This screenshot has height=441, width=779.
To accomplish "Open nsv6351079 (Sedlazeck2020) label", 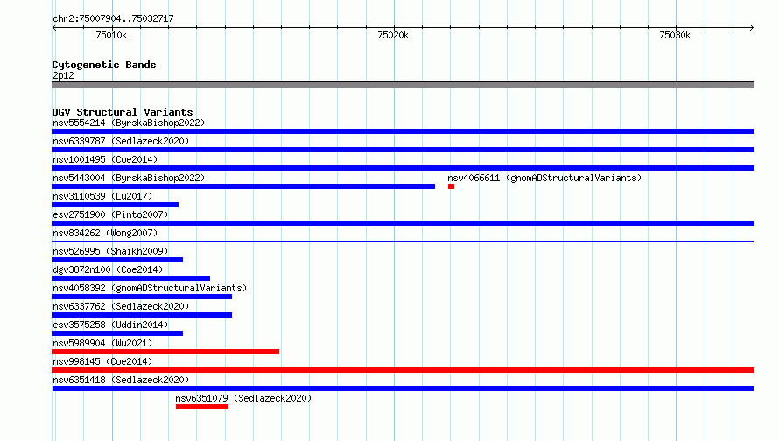I will pyautogui.click(x=243, y=398).
